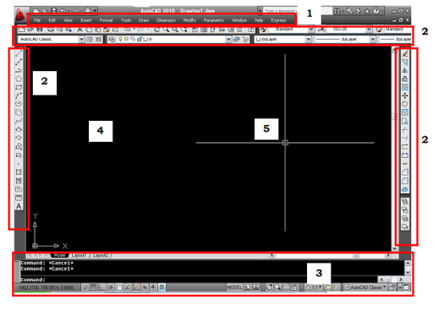Select the Array tool

click(405, 87)
